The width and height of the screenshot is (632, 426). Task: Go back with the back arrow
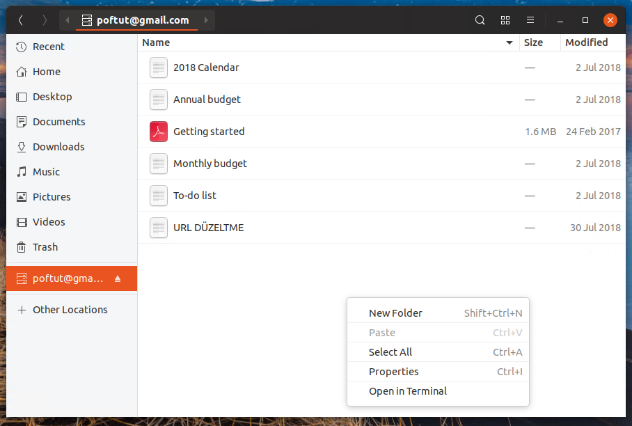21,20
